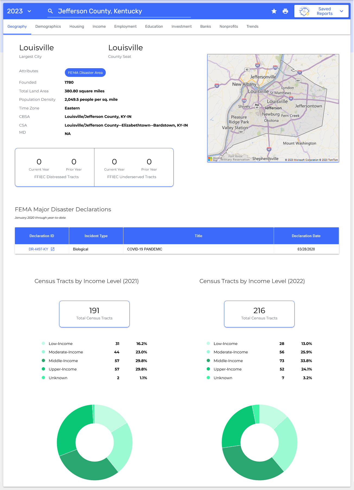Open the DR-4497-KY declaration link

tap(39, 249)
